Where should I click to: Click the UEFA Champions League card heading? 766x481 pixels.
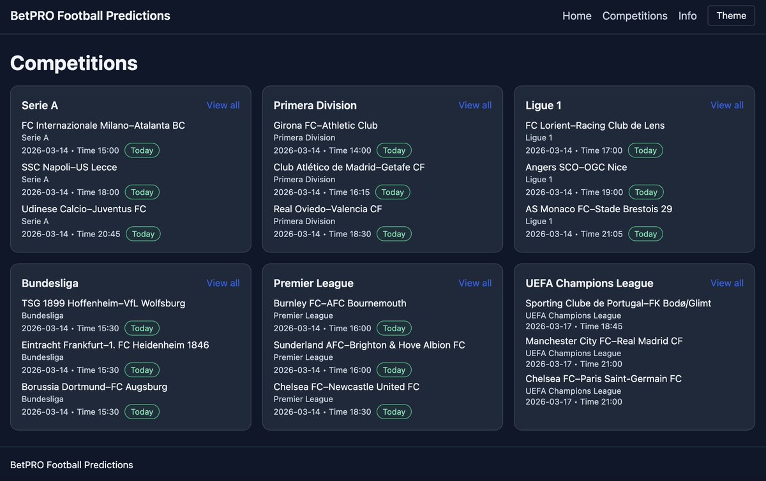[x=589, y=283]
